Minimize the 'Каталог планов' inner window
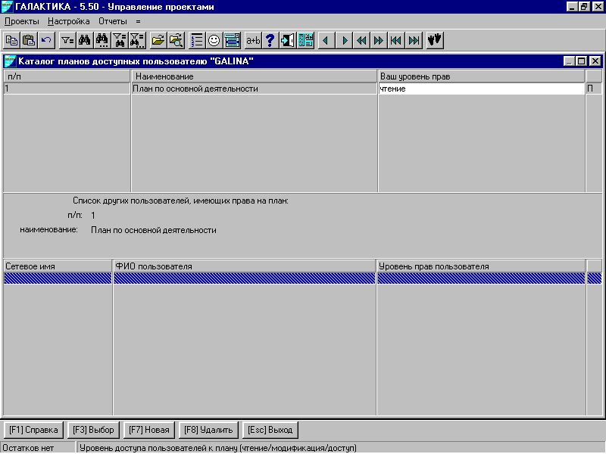 tap(570, 61)
